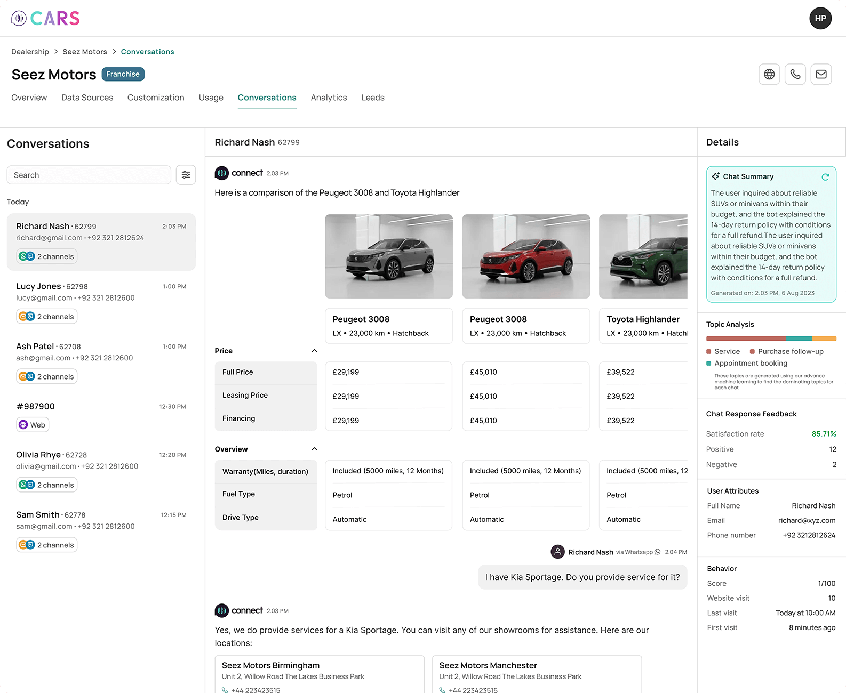Open the conversation filter settings icon
The width and height of the screenshot is (846, 693).
[x=186, y=175]
